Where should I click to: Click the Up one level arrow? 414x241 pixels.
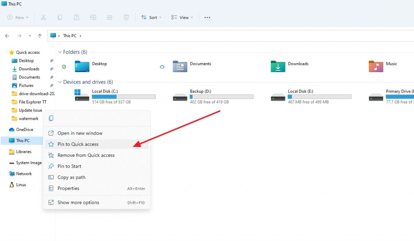pyautogui.click(x=40, y=36)
